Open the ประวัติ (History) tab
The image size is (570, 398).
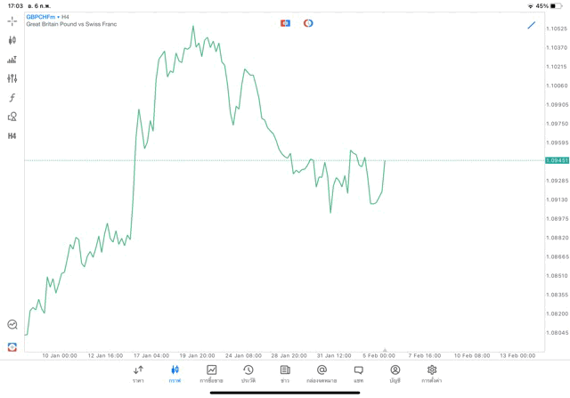click(248, 373)
